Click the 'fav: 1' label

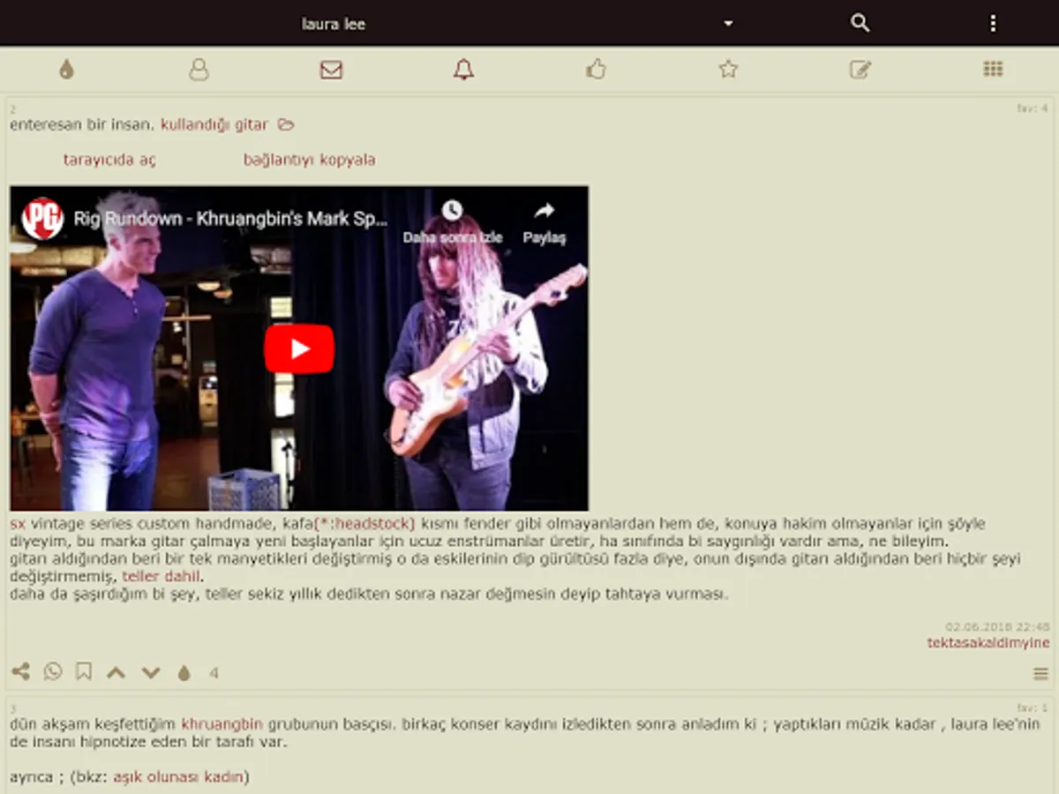coord(1033,708)
